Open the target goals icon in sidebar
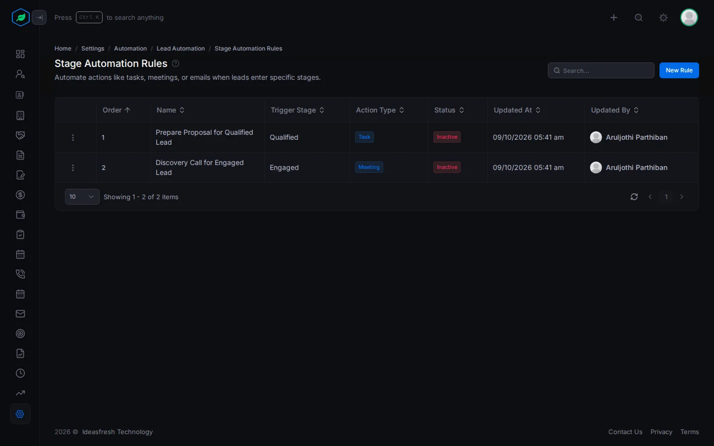This screenshot has width=714, height=446. 20,334
